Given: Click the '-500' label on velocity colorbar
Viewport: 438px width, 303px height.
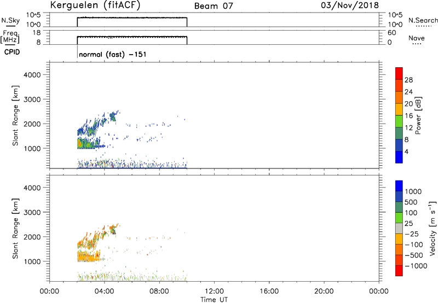Looking at the screenshot, I should coord(413,255).
